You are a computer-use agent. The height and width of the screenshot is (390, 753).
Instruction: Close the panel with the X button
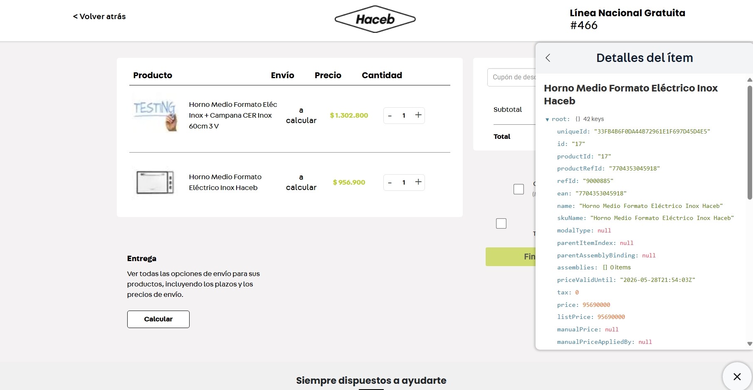click(737, 377)
